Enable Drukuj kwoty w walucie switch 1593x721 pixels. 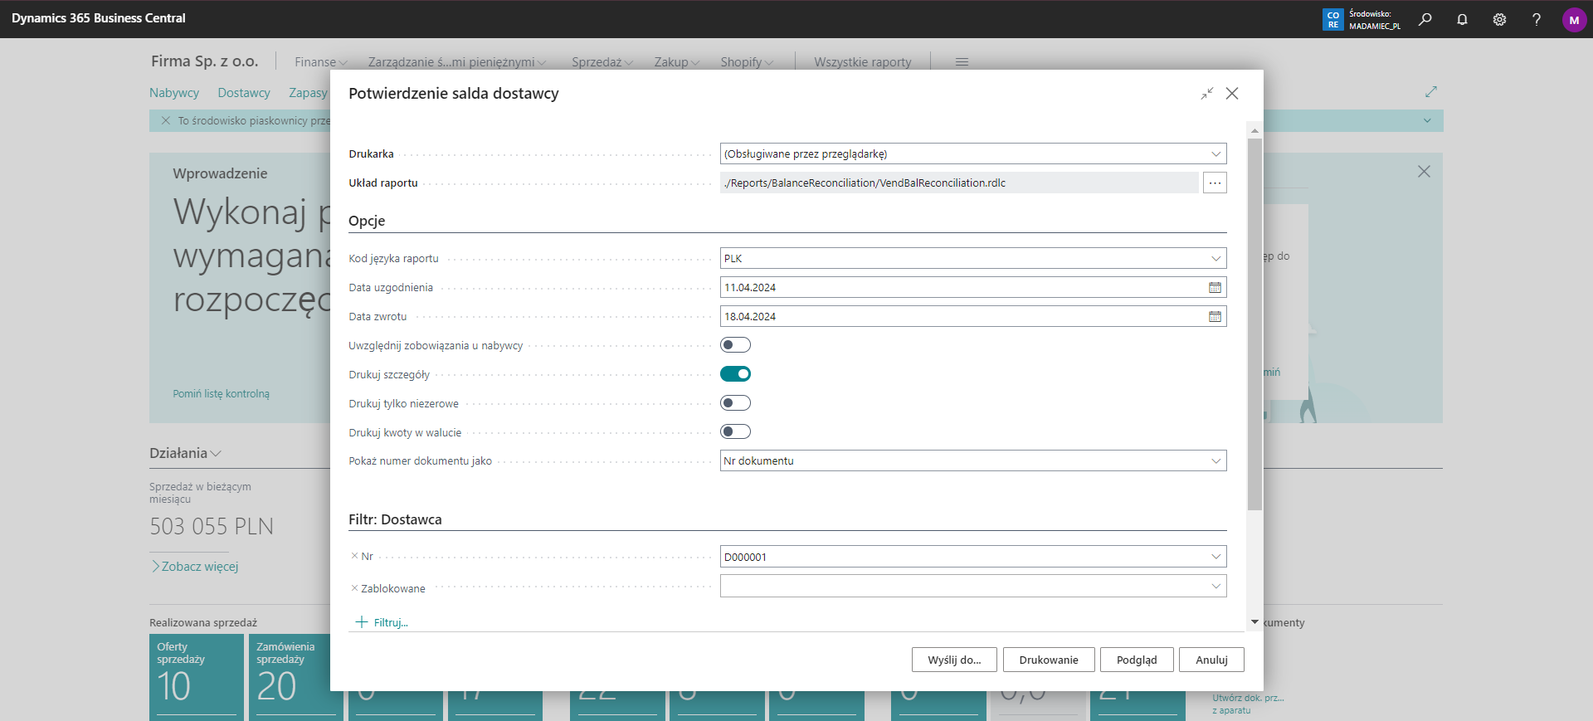pyautogui.click(x=735, y=431)
